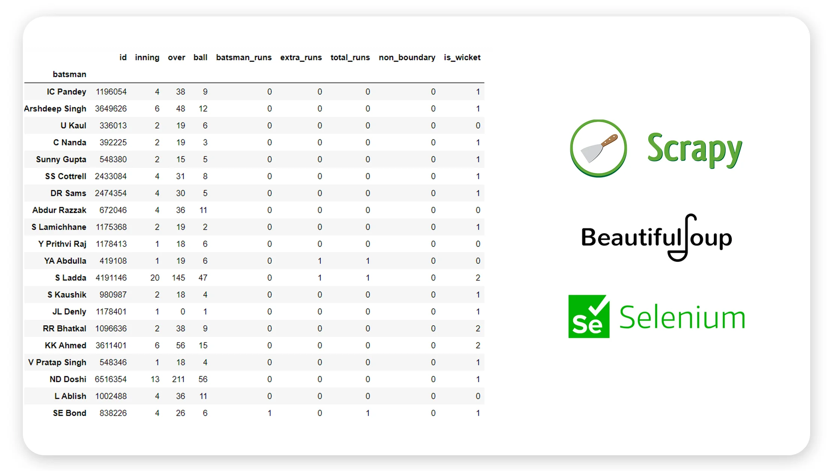Click the 'KK Ahmed' row label
Viewport: 833px width, 471px height.
click(x=66, y=345)
